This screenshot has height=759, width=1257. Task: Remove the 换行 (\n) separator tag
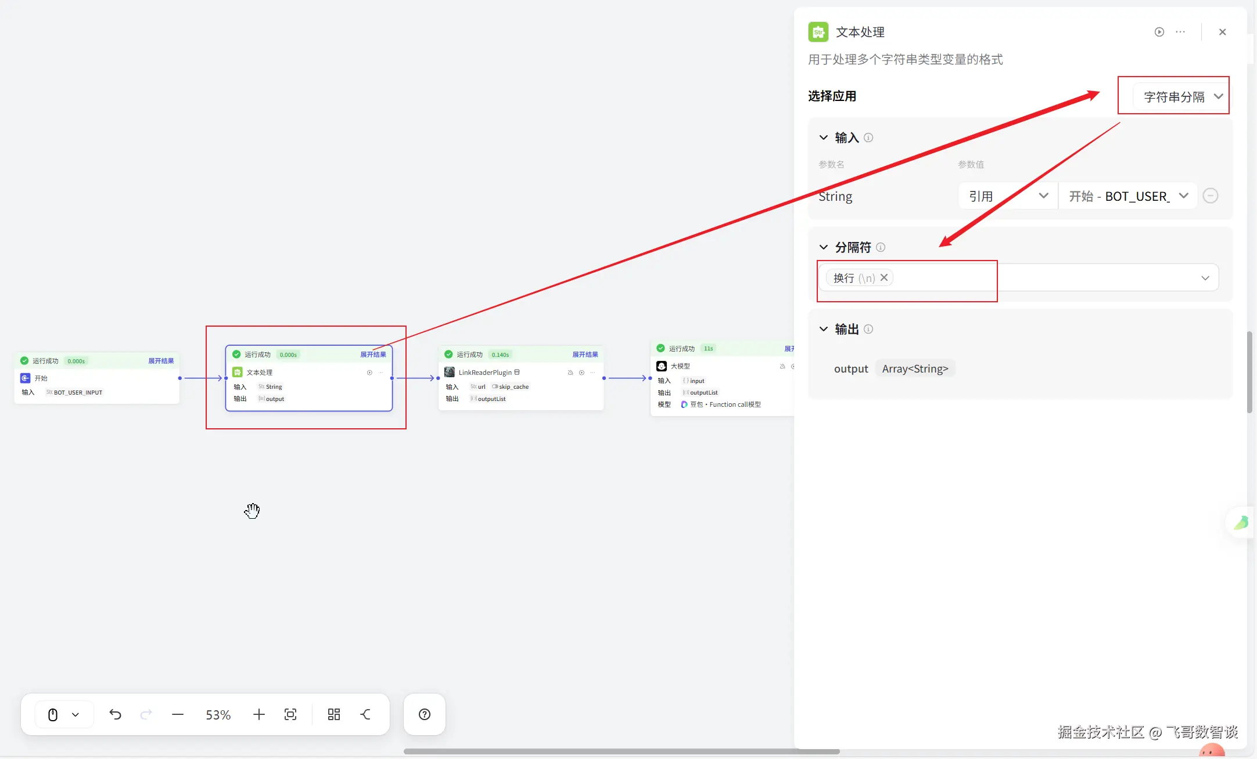[x=884, y=277]
